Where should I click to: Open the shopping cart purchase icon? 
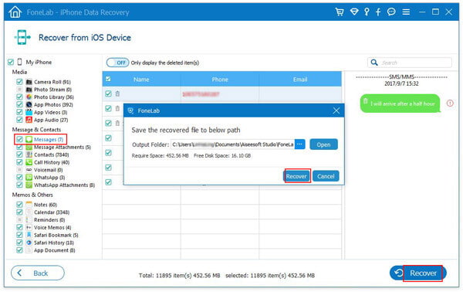pos(340,12)
